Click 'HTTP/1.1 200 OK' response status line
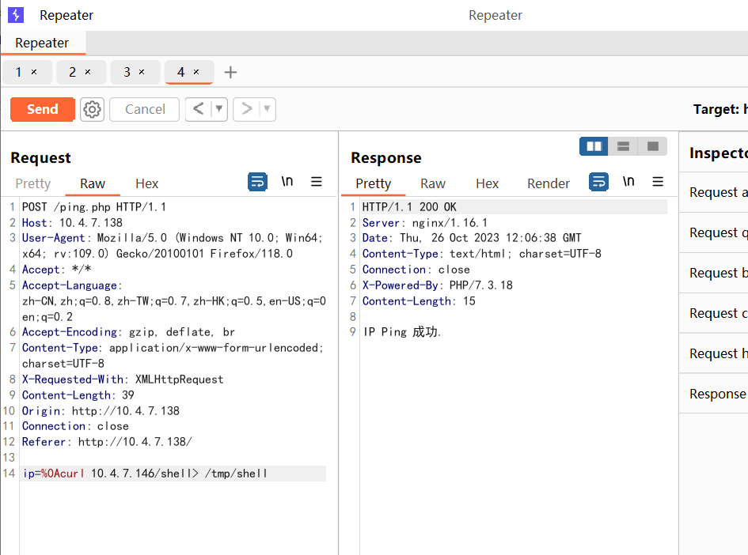 tap(409, 207)
